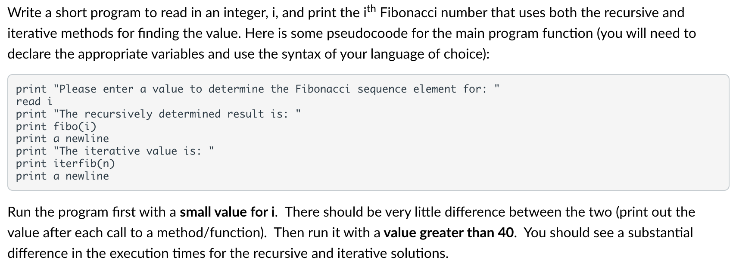
Task: Click the "The recursively determined result is" line
Action: tap(158, 114)
